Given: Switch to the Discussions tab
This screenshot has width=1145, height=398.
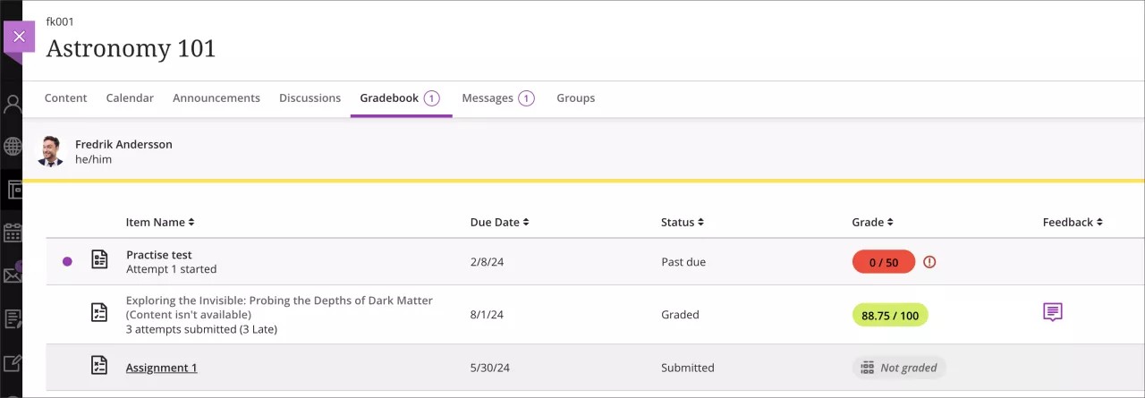Looking at the screenshot, I should [x=310, y=98].
